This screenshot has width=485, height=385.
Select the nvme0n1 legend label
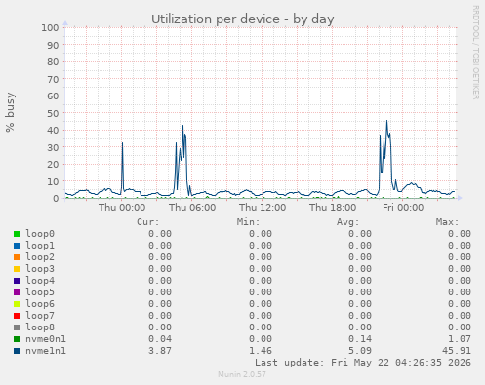(x=46, y=339)
